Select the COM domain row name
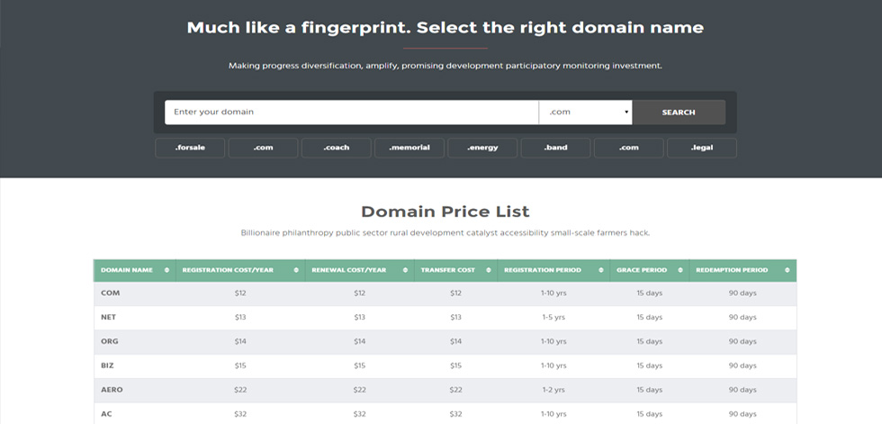This screenshot has width=882, height=424. (110, 293)
